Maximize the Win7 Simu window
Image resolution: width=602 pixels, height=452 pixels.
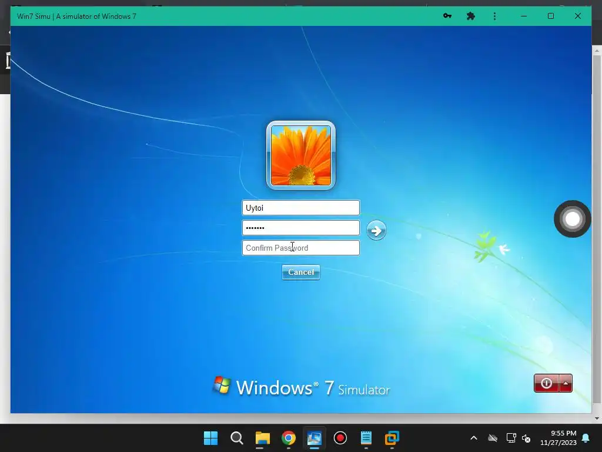click(550, 16)
